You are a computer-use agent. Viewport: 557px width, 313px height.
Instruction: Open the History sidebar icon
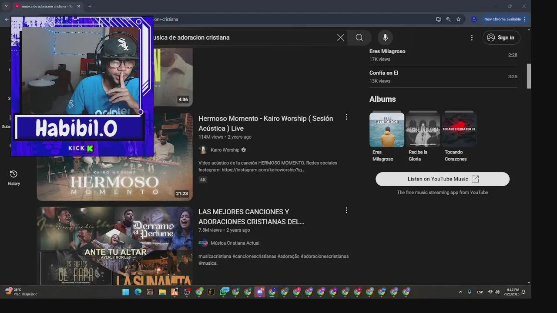tap(13, 177)
